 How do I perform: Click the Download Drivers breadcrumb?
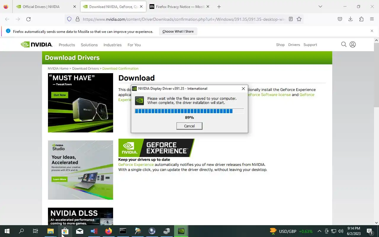86,68
